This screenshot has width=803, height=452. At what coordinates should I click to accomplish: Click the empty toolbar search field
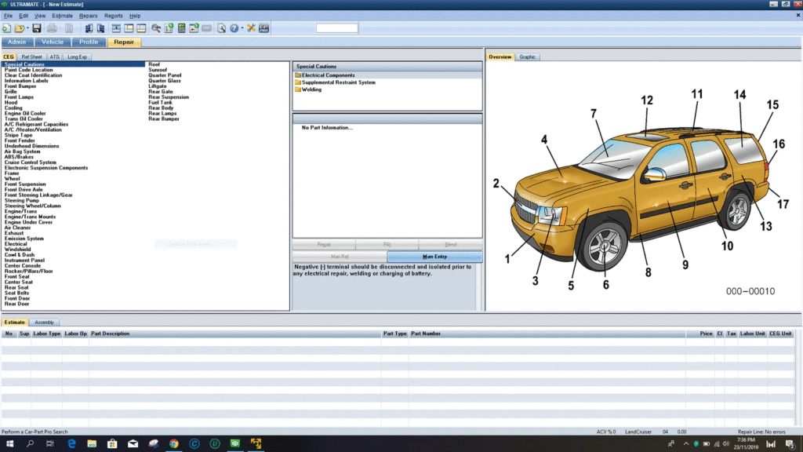[x=336, y=28]
